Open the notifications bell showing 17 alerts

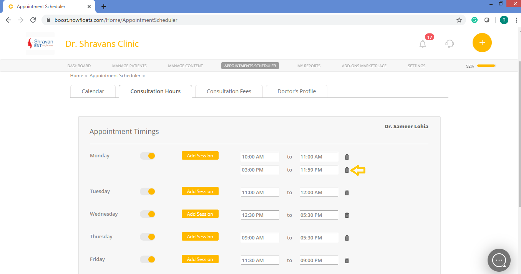(x=423, y=43)
